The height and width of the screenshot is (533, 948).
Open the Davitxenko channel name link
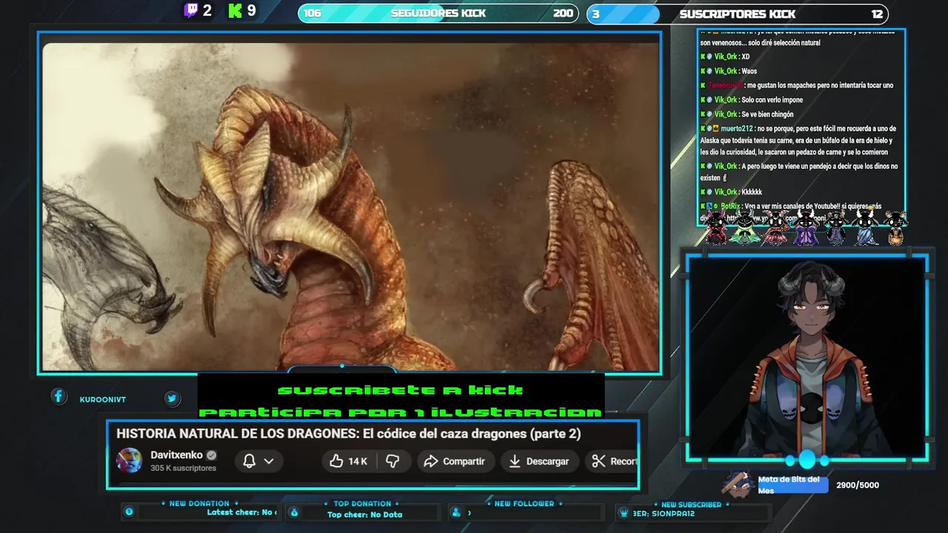coord(176,455)
